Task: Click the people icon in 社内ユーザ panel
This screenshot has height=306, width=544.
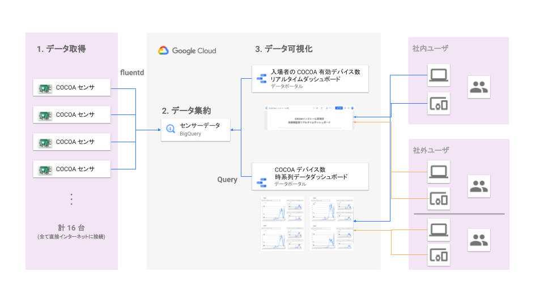Action: point(479,87)
